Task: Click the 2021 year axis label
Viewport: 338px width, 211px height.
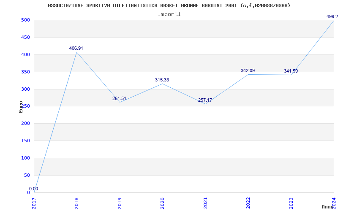Action: (205, 203)
